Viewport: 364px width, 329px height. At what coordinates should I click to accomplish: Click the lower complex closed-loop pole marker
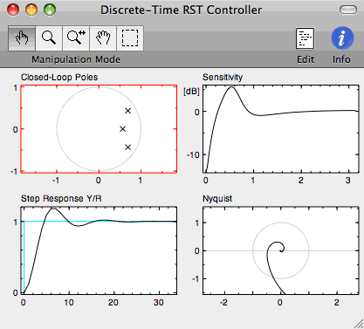click(128, 147)
